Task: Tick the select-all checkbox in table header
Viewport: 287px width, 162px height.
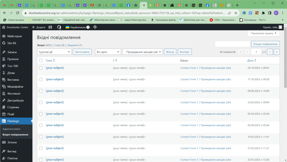Action: point(41,60)
